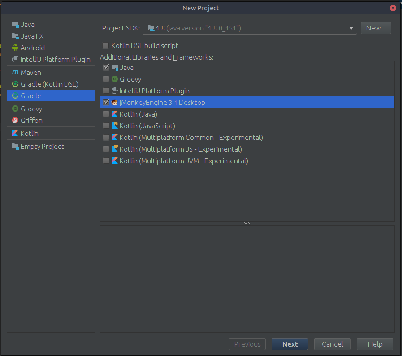The image size is (402, 356).
Task: Select Groovy icon in project type list
Action: point(15,109)
